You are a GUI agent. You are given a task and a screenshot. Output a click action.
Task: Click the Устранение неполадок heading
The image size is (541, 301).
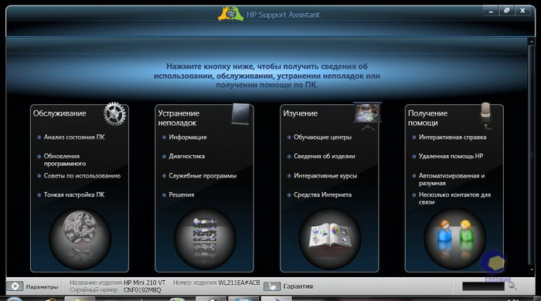coord(179,118)
